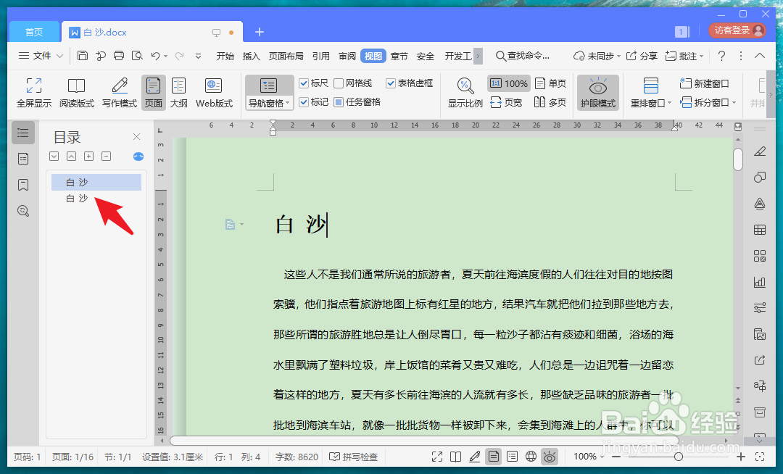This screenshot has width=783, height=474.
Task: Open the navigation pane dropdown (导航窗格)
Action: (269, 104)
